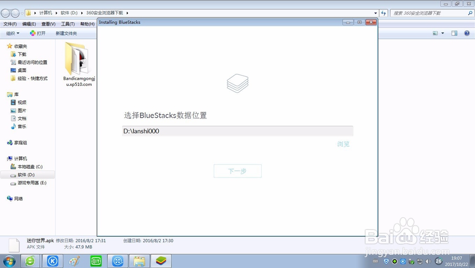The height and width of the screenshot is (268, 475).
Task: Select the Bandicamgongju.xp510.com folder
Action: [x=79, y=65]
